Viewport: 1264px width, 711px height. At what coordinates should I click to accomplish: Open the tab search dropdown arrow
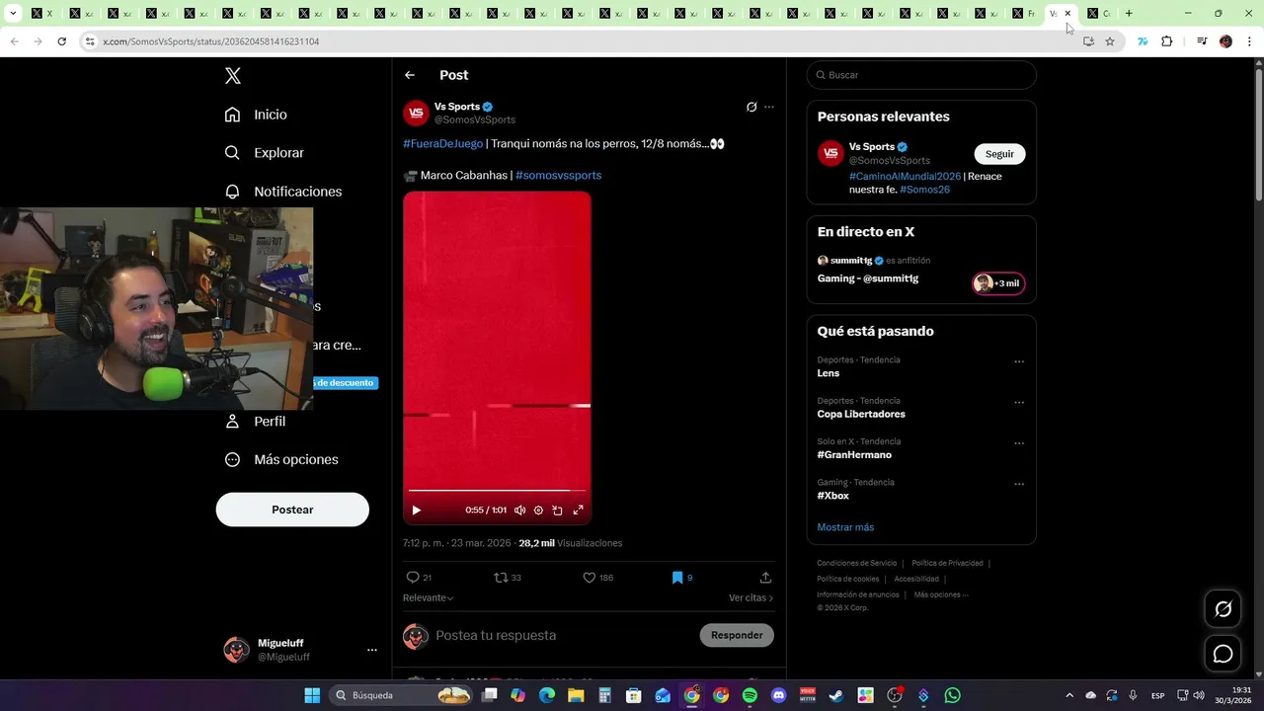coord(13,14)
